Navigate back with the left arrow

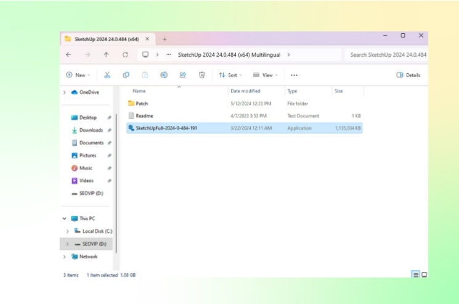click(x=68, y=55)
